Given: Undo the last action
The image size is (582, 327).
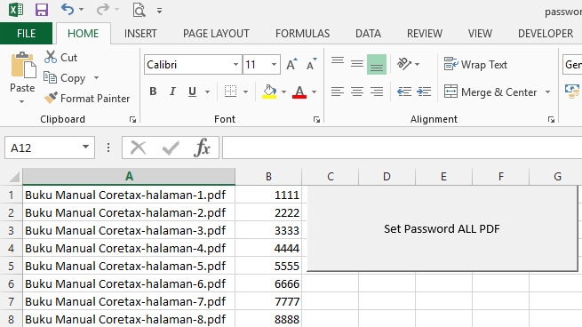Looking at the screenshot, I should click(x=68, y=9).
